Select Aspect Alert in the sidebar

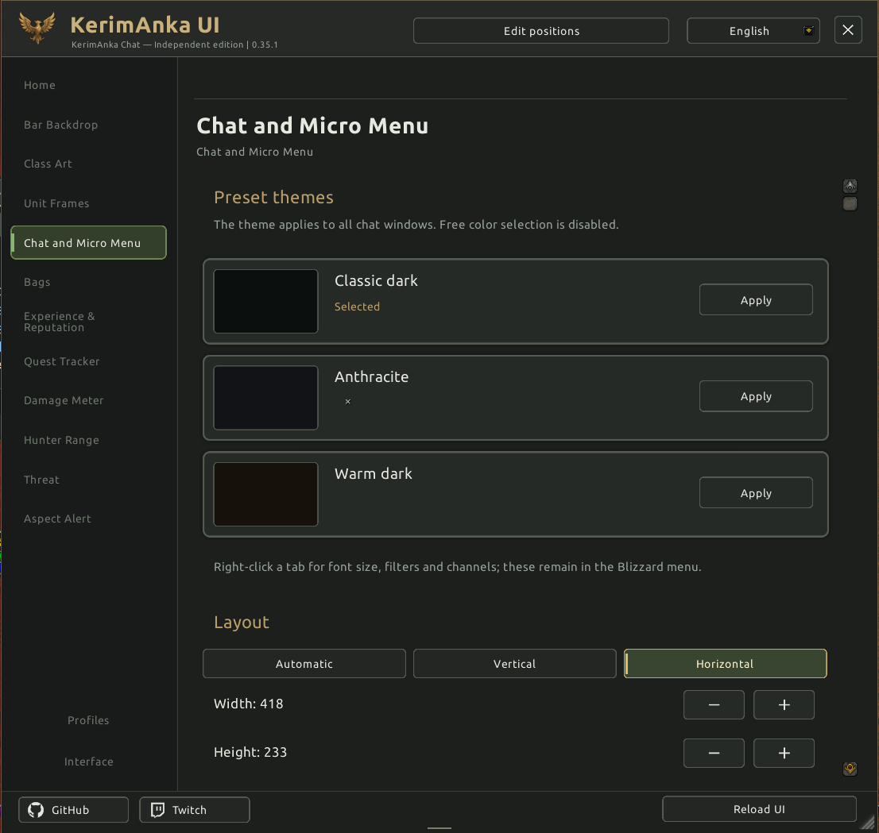click(57, 519)
